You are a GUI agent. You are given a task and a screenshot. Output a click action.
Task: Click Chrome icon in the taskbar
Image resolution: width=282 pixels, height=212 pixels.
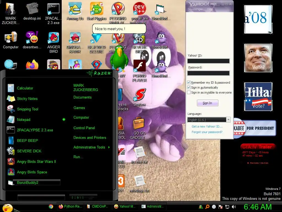click(x=51, y=206)
